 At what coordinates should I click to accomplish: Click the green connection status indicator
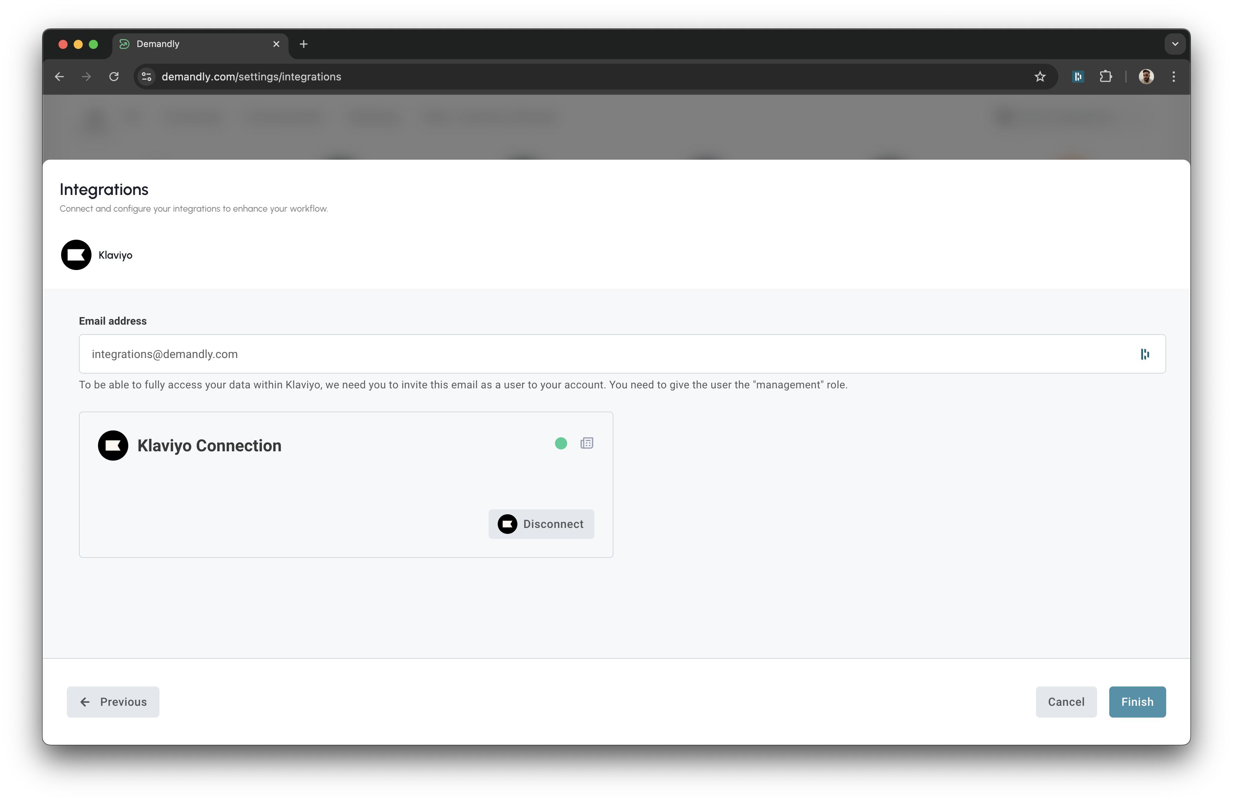click(561, 443)
